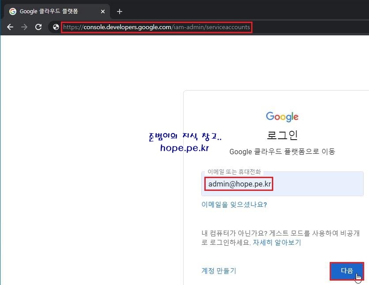Click the Google favicon in the tab
Screen dimensions: 369x285
point(13,11)
